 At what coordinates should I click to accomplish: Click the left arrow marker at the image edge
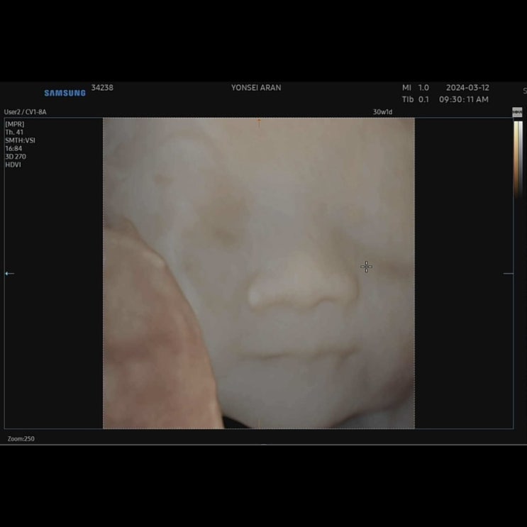coord(9,274)
